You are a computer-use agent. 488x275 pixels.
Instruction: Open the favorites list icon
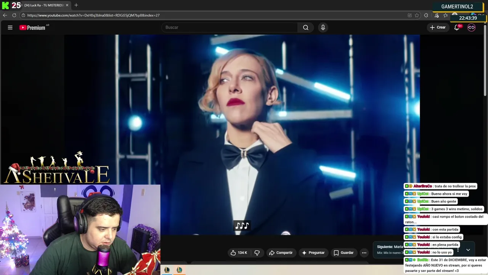coord(446,15)
